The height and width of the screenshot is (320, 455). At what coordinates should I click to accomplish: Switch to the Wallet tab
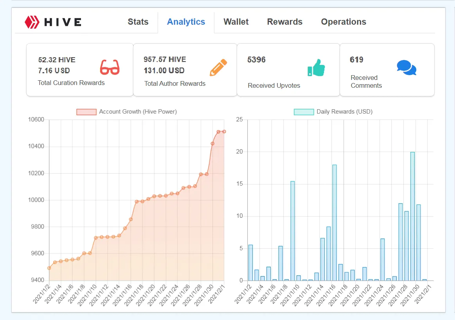pyautogui.click(x=236, y=22)
